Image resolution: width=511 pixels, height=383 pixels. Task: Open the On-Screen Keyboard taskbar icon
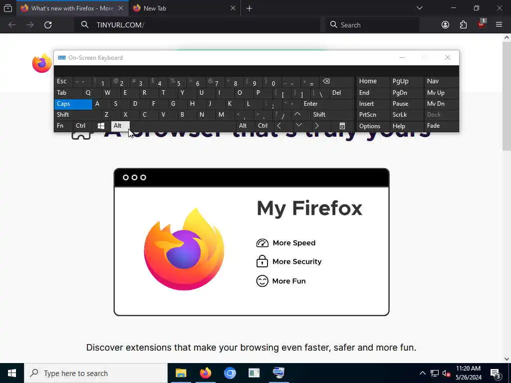(278, 373)
